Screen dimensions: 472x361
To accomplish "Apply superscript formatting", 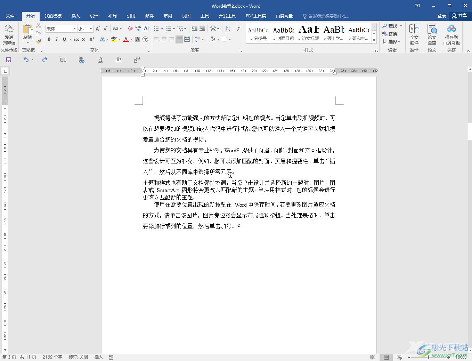I will 92,39.
